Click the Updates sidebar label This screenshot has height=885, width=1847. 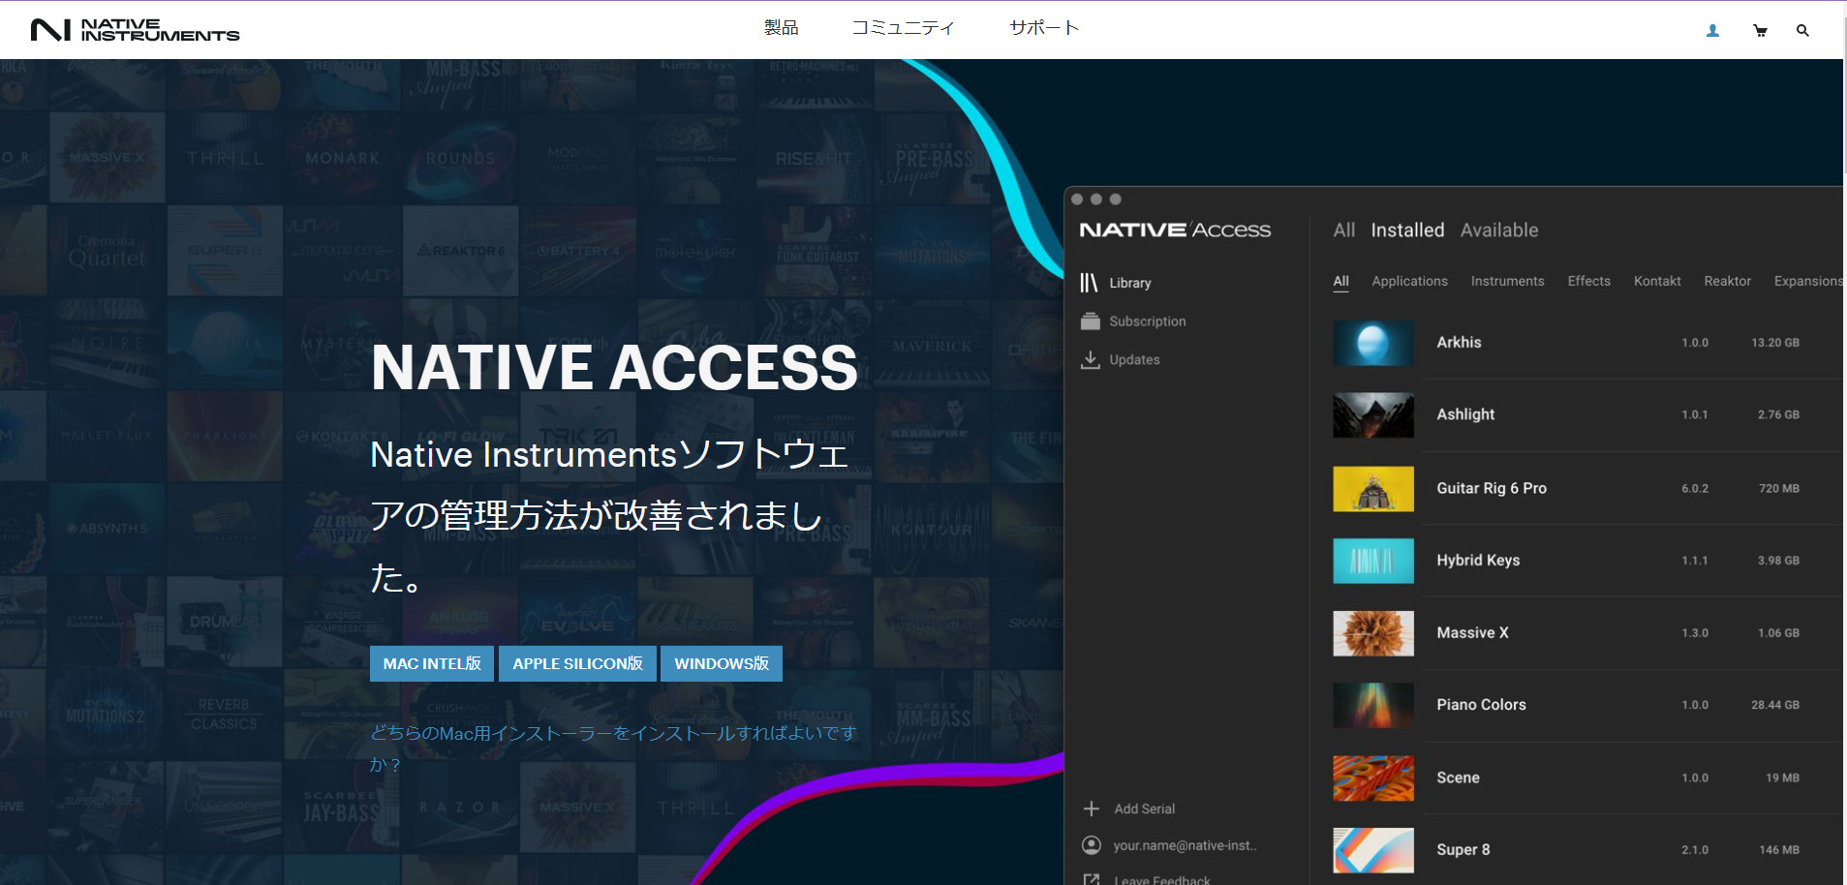click(x=1134, y=359)
